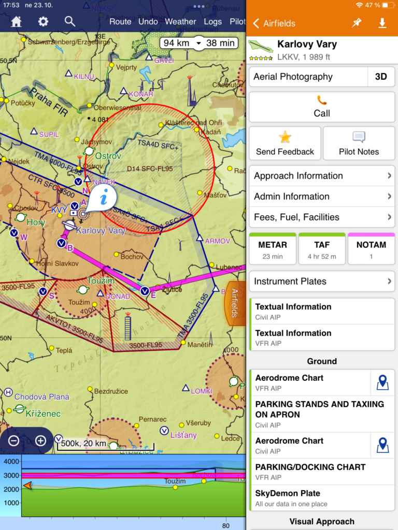398x530 pixels.
Task: Open the Weather menu
Action: point(180,22)
